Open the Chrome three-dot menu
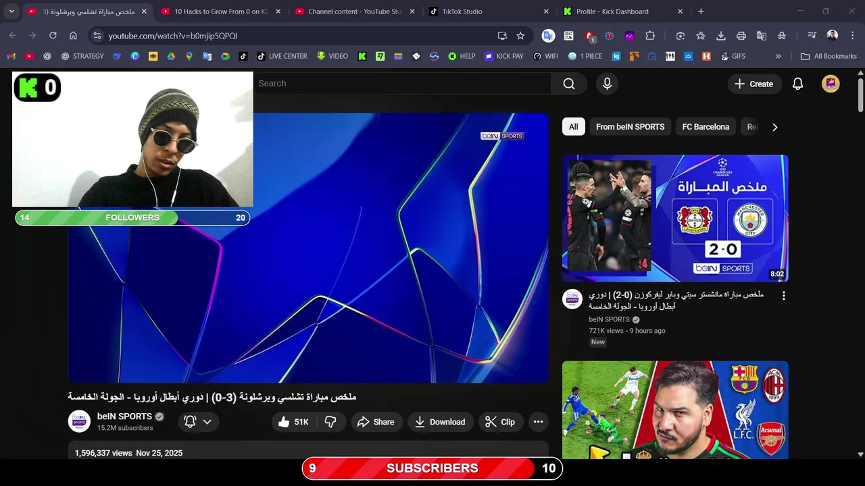Screen dimensions: 865x486 tap(852, 36)
